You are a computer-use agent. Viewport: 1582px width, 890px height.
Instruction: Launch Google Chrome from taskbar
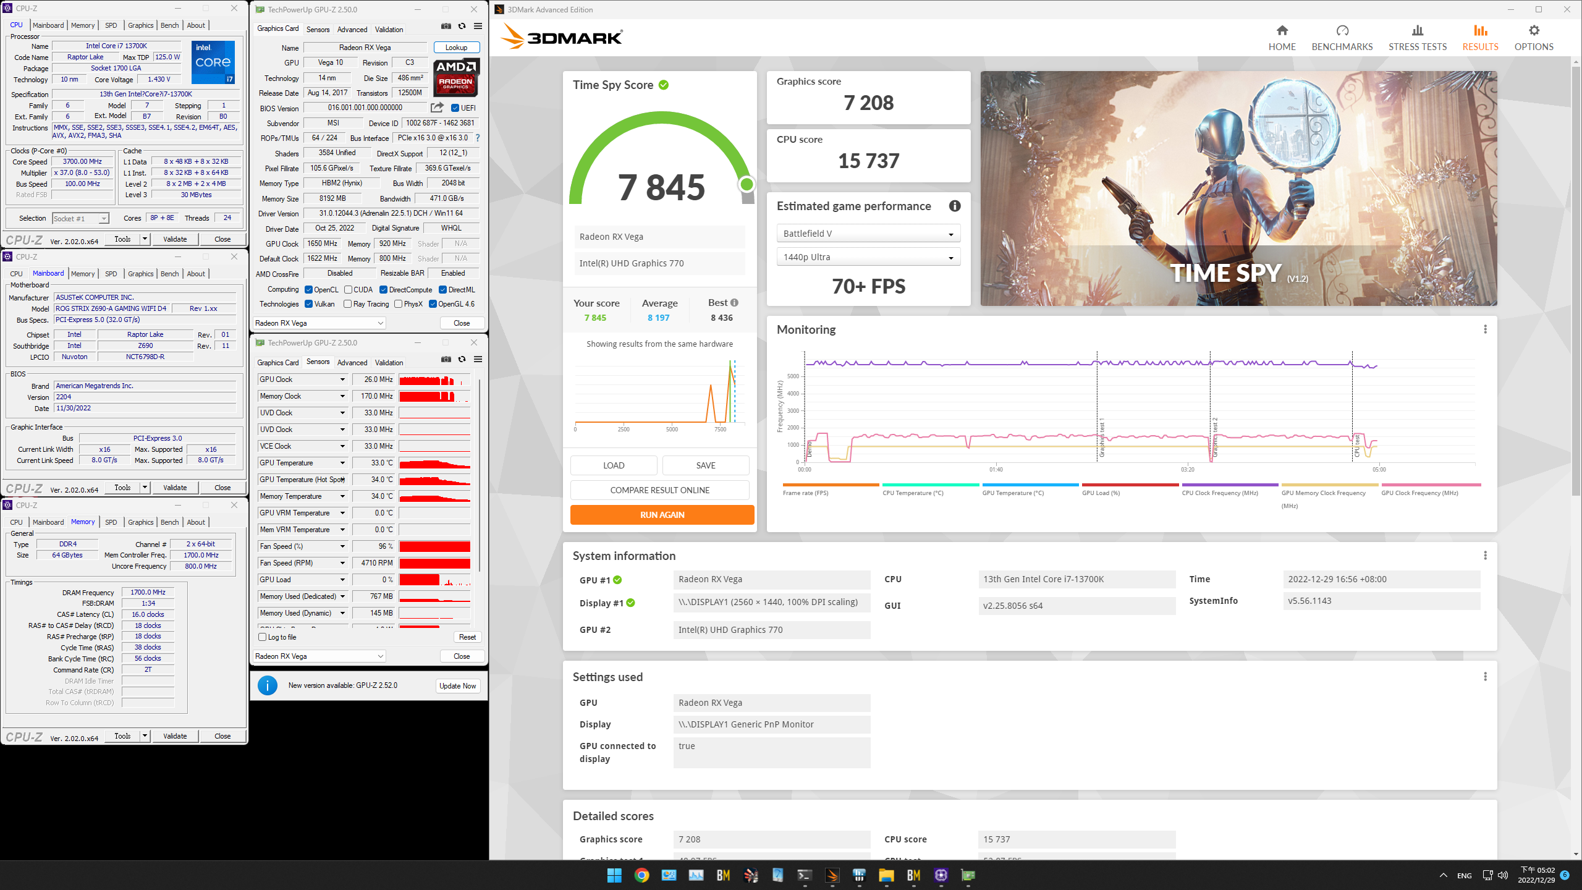coord(641,875)
